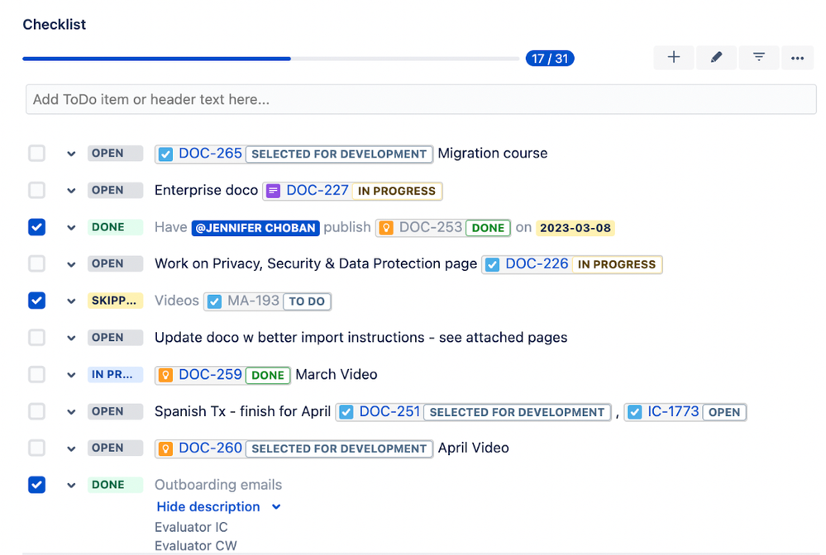Click the plus icon to add checklist item

673,57
